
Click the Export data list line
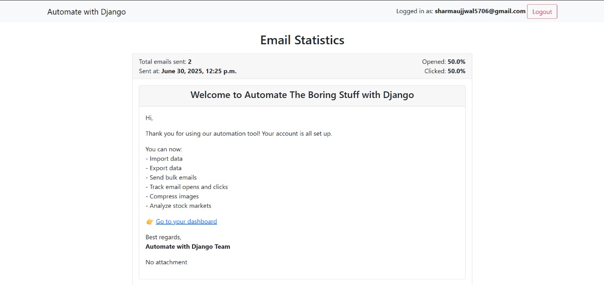[x=164, y=168]
